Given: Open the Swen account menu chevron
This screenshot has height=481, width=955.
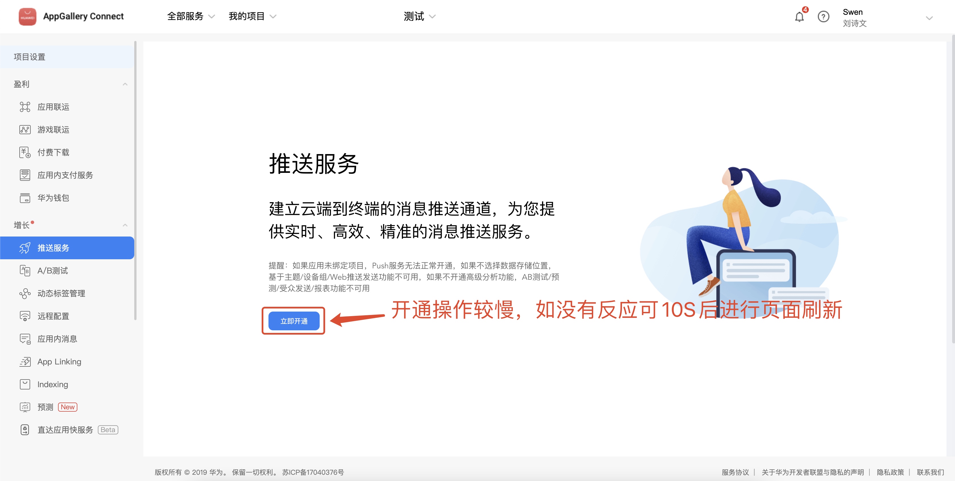Looking at the screenshot, I should (x=929, y=18).
